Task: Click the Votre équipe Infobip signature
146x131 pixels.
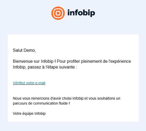Action: 29,114
